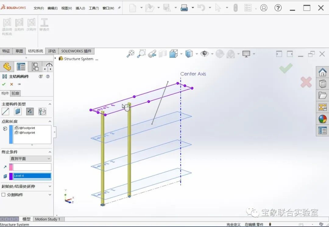Click the Save icon
329x227 pixels.
click(167, 8)
